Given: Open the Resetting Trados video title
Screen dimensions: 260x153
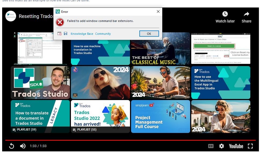Looking at the screenshot, I should tap(36, 16).
